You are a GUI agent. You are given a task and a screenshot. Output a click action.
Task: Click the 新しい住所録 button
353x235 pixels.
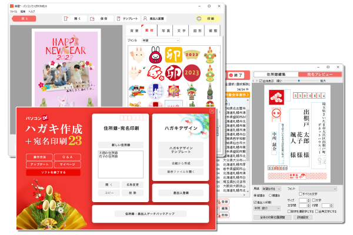pos(119,144)
